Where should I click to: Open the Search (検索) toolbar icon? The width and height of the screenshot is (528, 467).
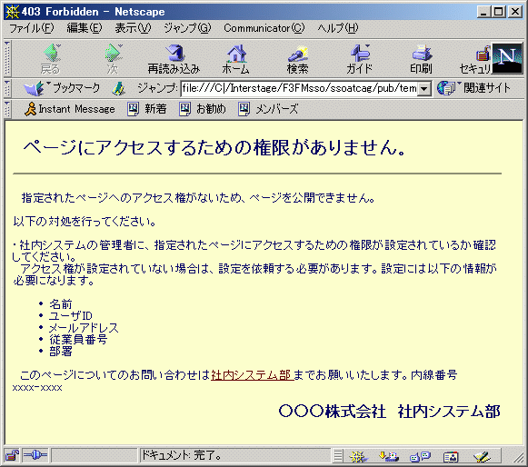click(x=297, y=59)
